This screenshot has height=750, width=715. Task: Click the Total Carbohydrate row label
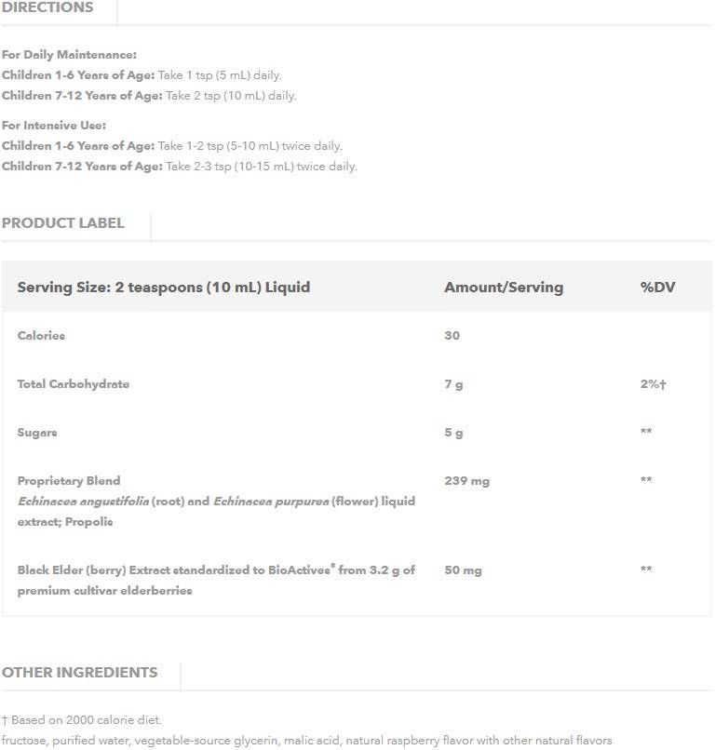click(74, 384)
